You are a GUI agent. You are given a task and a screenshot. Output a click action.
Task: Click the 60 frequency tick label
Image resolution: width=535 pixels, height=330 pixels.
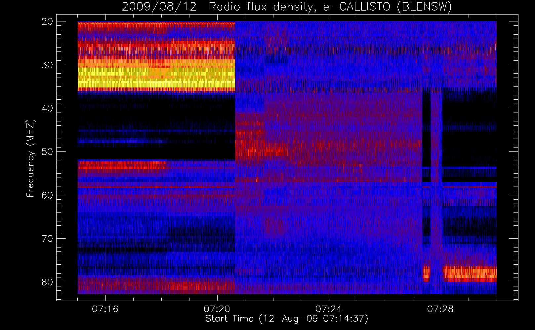coord(48,195)
